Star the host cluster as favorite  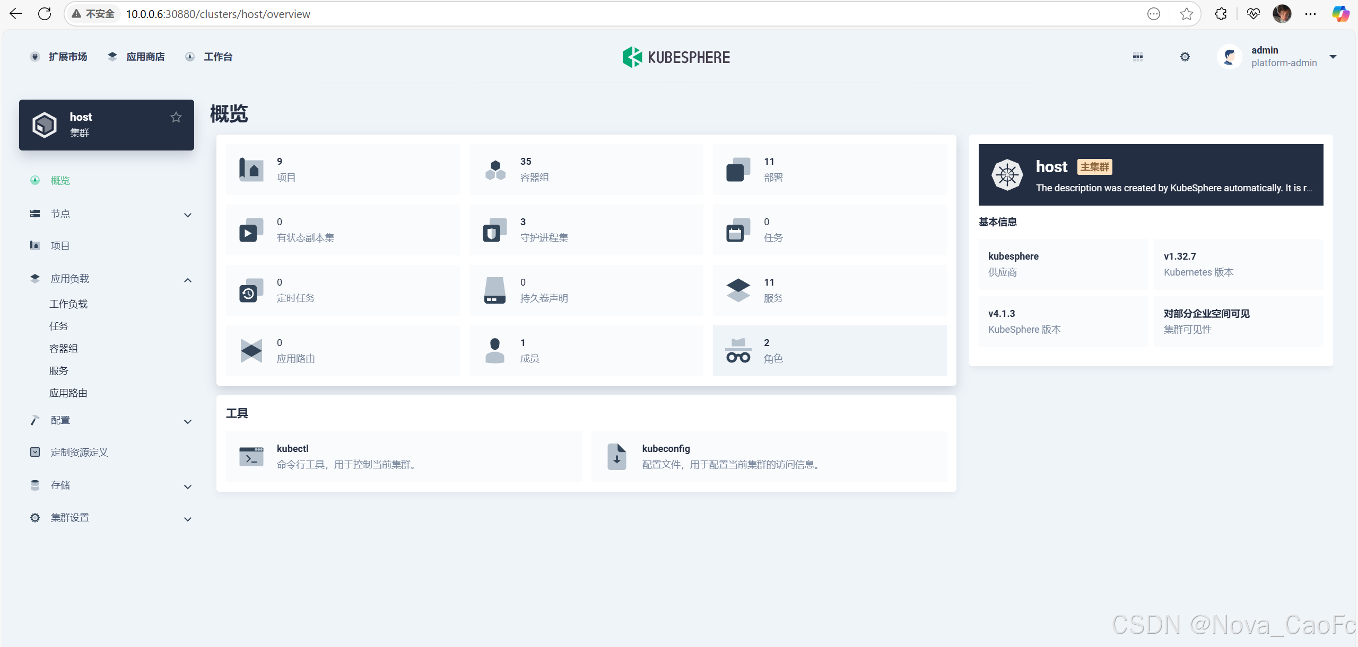pyautogui.click(x=176, y=117)
